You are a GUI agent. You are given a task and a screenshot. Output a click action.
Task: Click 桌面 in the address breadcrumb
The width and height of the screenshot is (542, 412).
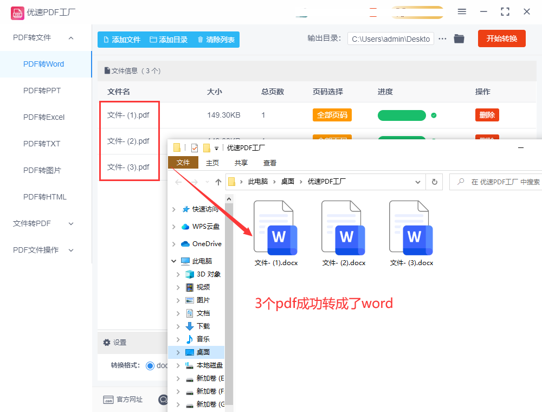coord(288,182)
